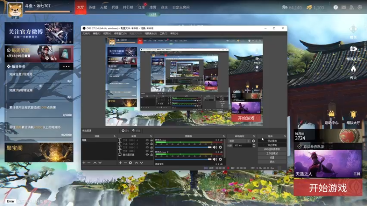Toggle visibility of 显示器采集 source

147,155
